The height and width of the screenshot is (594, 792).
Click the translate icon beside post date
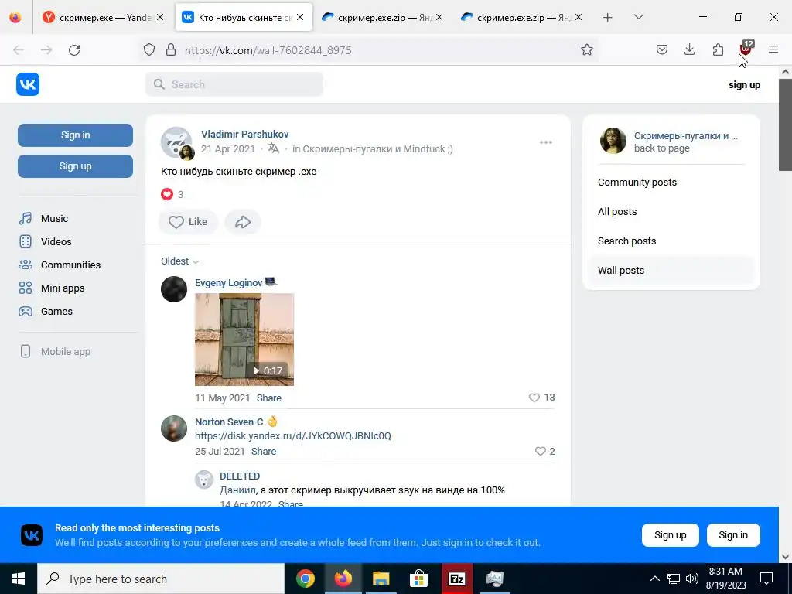(274, 148)
